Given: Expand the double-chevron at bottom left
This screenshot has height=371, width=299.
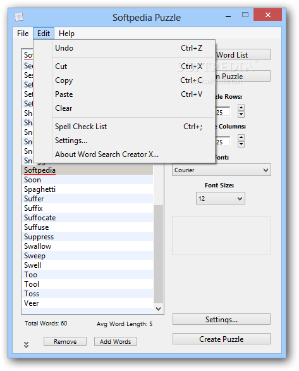Looking at the screenshot, I should 26,344.
